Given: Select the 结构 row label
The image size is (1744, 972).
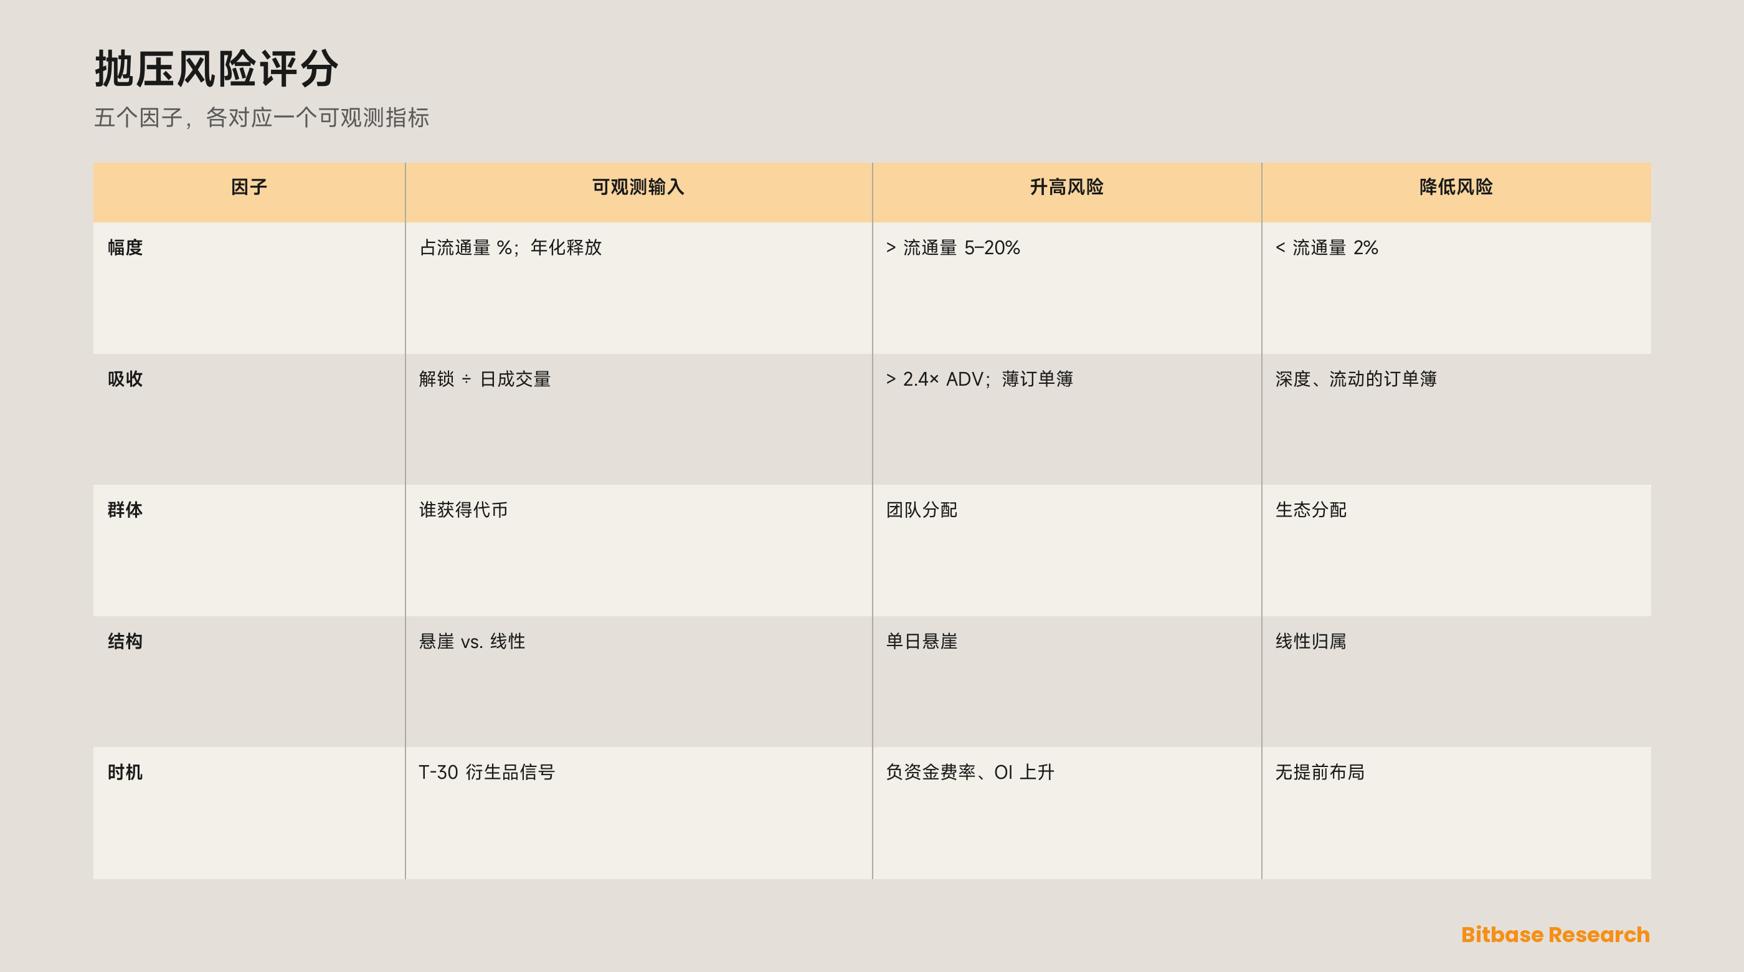Looking at the screenshot, I should [125, 641].
